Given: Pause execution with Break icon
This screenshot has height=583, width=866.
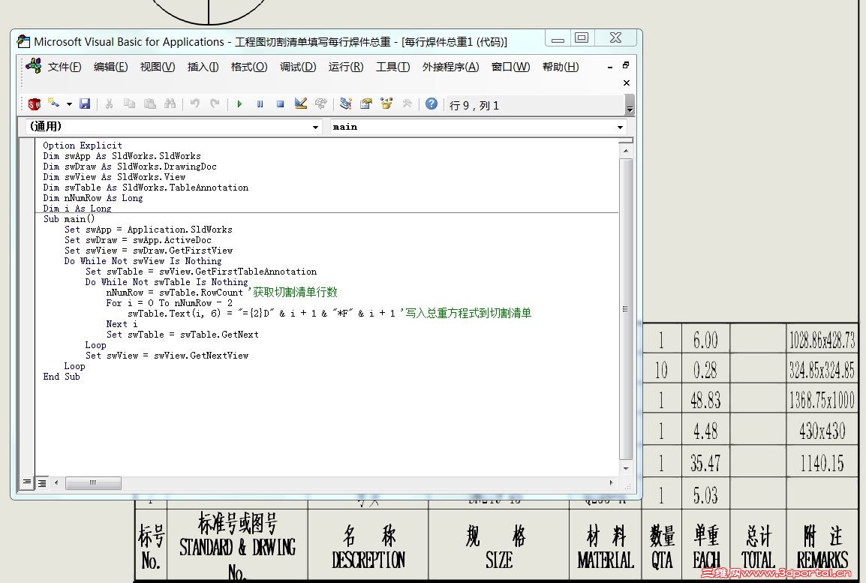Looking at the screenshot, I should pyautogui.click(x=260, y=104).
